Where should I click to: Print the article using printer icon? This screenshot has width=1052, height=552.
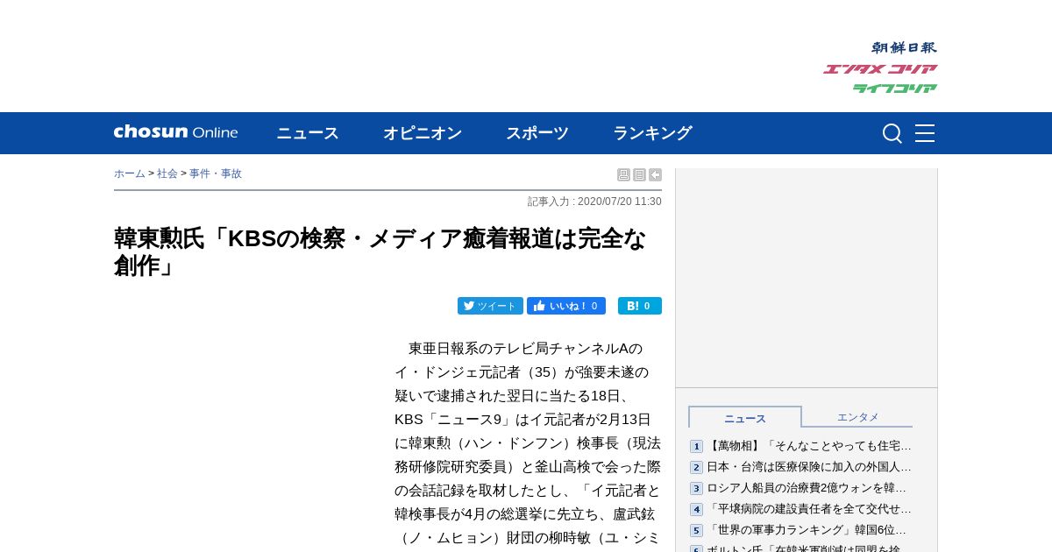tap(623, 174)
